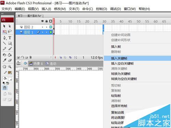Select layer 图层 1
This screenshot has width=171, height=128.
pyautogui.click(x=28, y=32)
